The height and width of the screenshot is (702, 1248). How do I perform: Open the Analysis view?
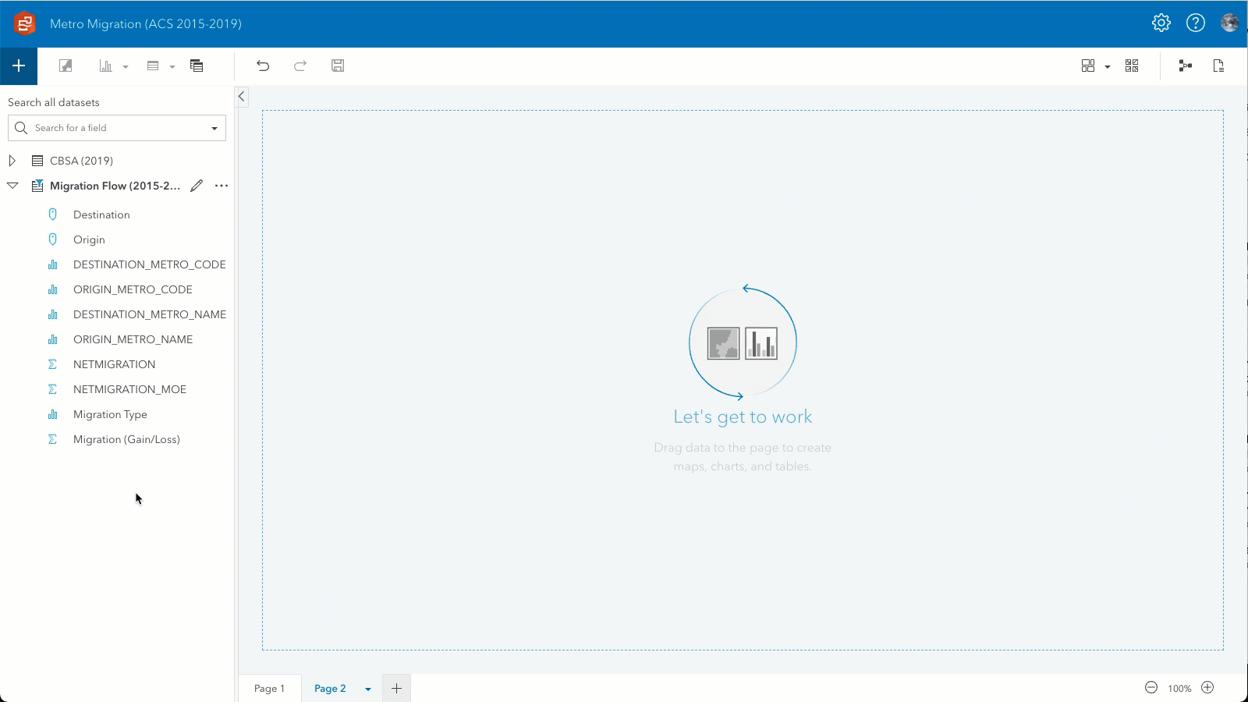1185,66
